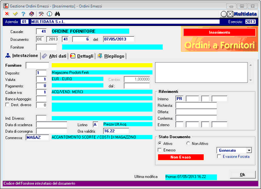Image resolution: width=261 pixels, height=189 pixels.
Task: Click the books manual icon
Action: point(32,14)
